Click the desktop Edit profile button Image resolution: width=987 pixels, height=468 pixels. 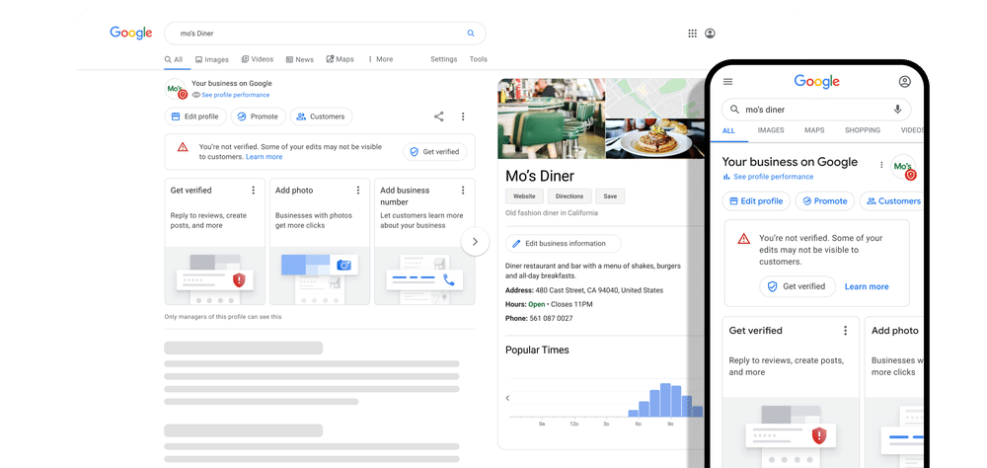click(x=194, y=117)
